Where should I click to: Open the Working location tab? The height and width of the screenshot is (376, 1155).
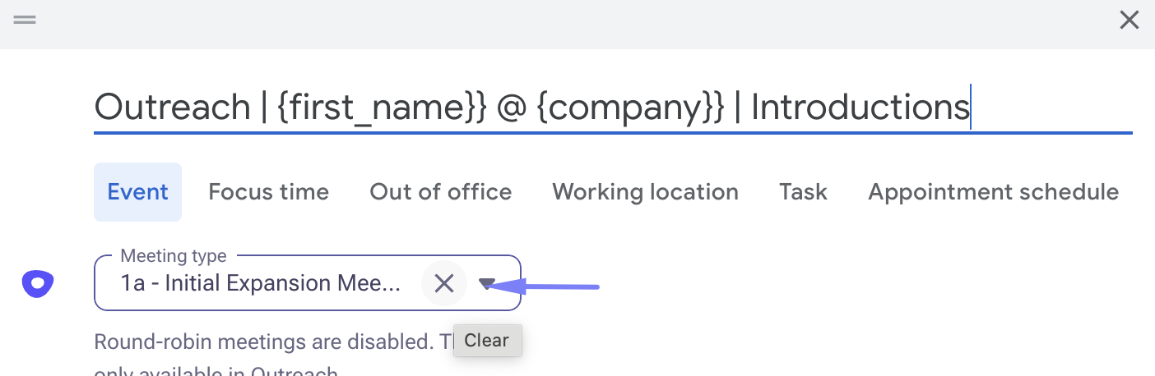pos(645,192)
